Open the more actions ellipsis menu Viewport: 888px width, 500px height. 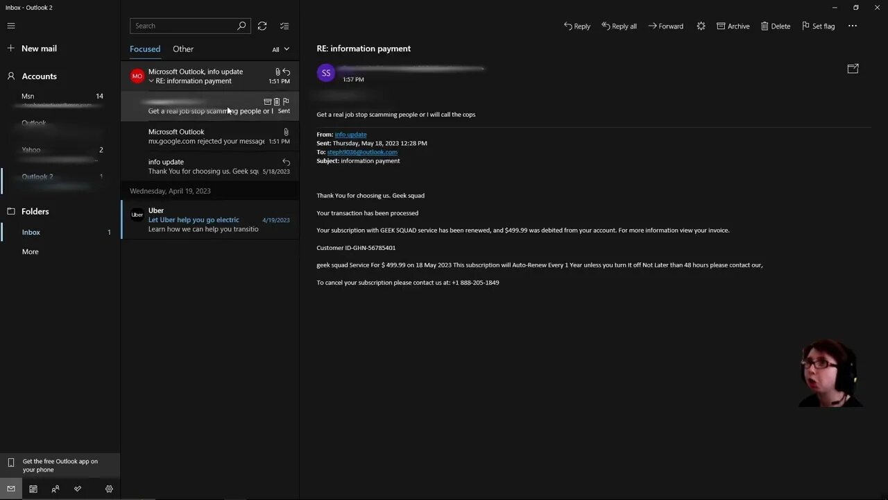pos(853,26)
